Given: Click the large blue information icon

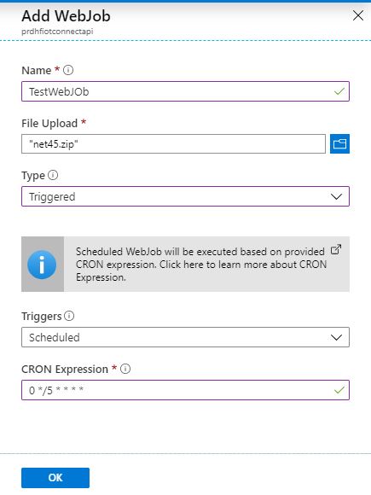Looking at the screenshot, I should (42, 265).
